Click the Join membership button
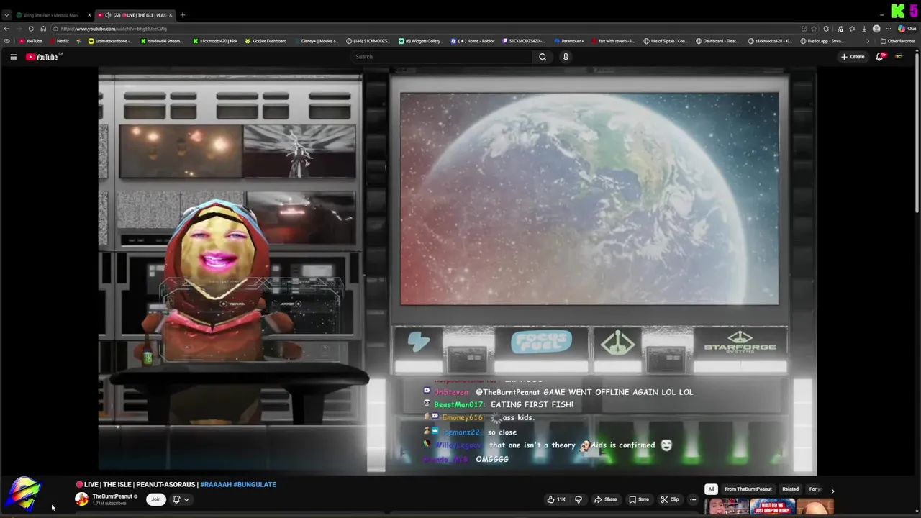The image size is (921, 518). pyautogui.click(x=156, y=499)
